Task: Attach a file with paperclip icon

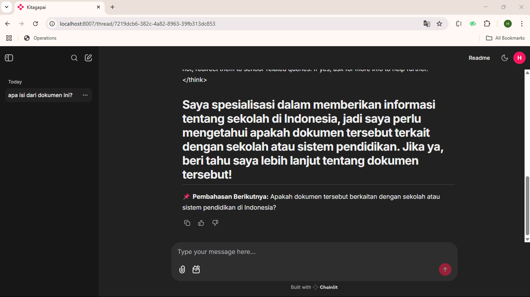Action: point(182,269)
